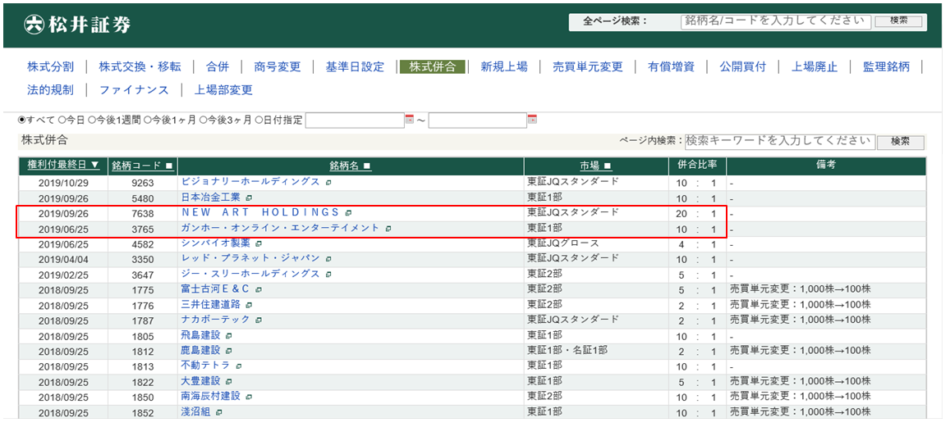The height and width of the screenshot is (427, 950).
Task: Select the 今後1週間 radio button
Action: [91, 120]
